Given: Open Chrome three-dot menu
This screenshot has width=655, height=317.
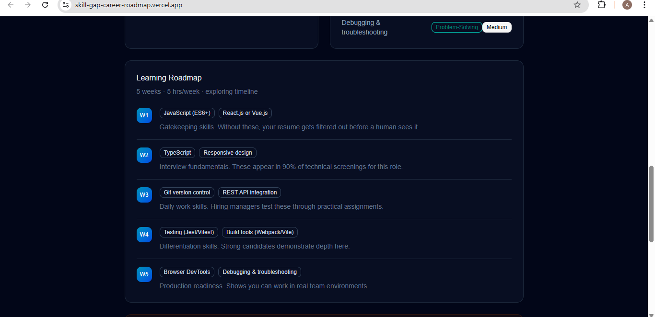Looking at the screenshot, I should (x=644, y=5).
